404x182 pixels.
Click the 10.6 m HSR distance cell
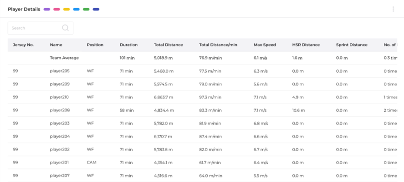pyautogui.click(x=299, y=110)
